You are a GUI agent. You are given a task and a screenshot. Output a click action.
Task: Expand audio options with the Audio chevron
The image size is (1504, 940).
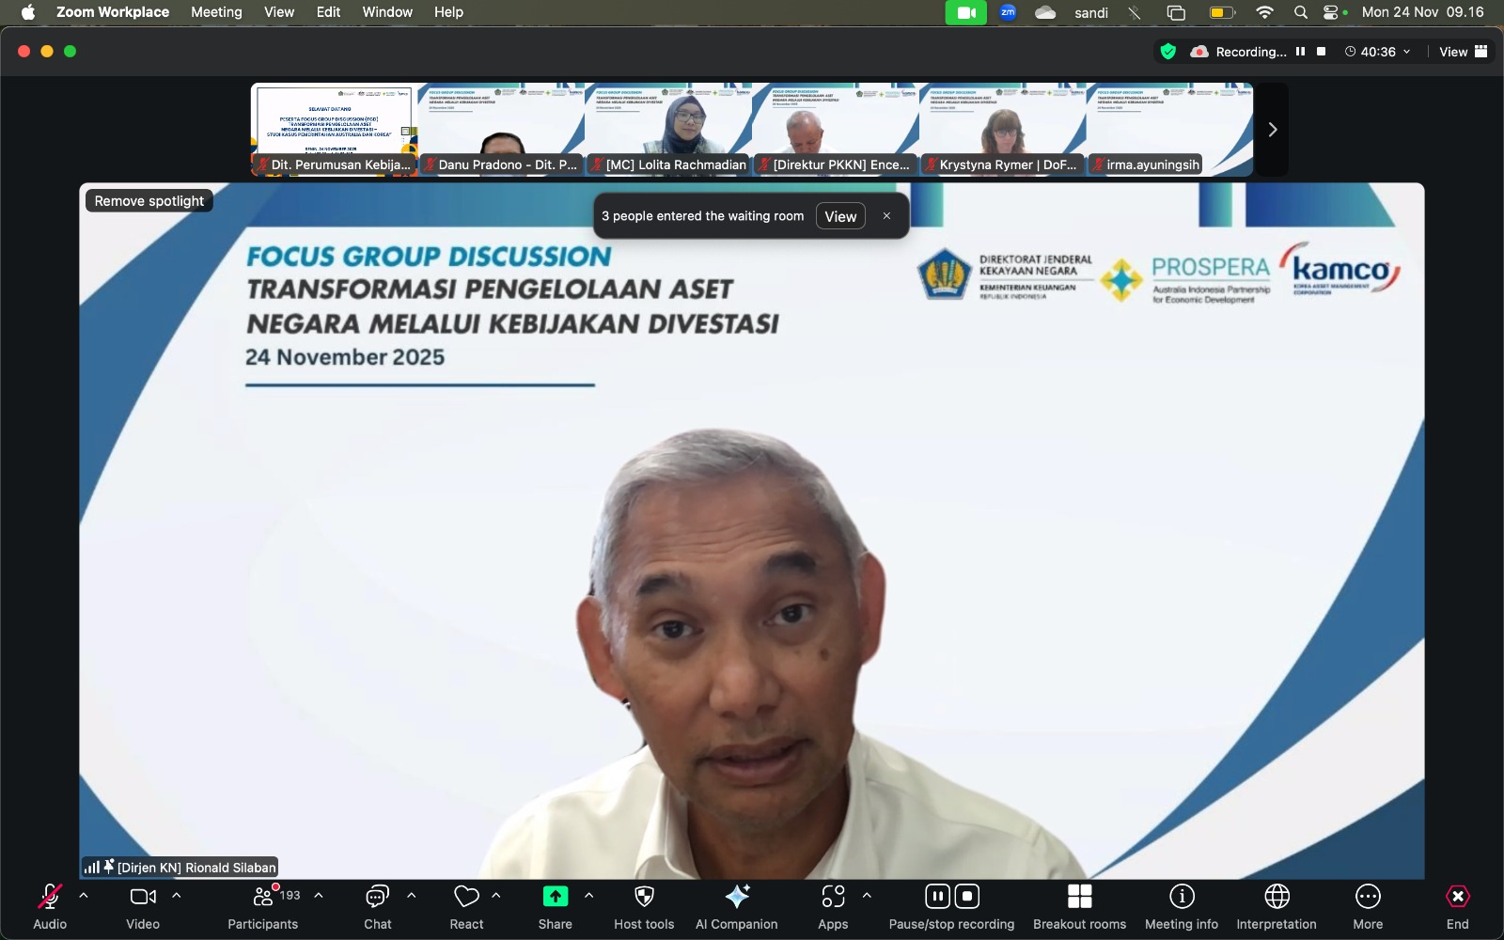click(x=84, y=895)
